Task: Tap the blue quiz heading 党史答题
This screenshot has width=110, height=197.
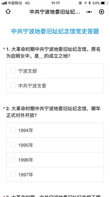Action: (x=87, y=31)
